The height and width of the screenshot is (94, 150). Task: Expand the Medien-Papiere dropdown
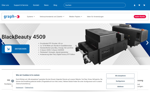75,17
